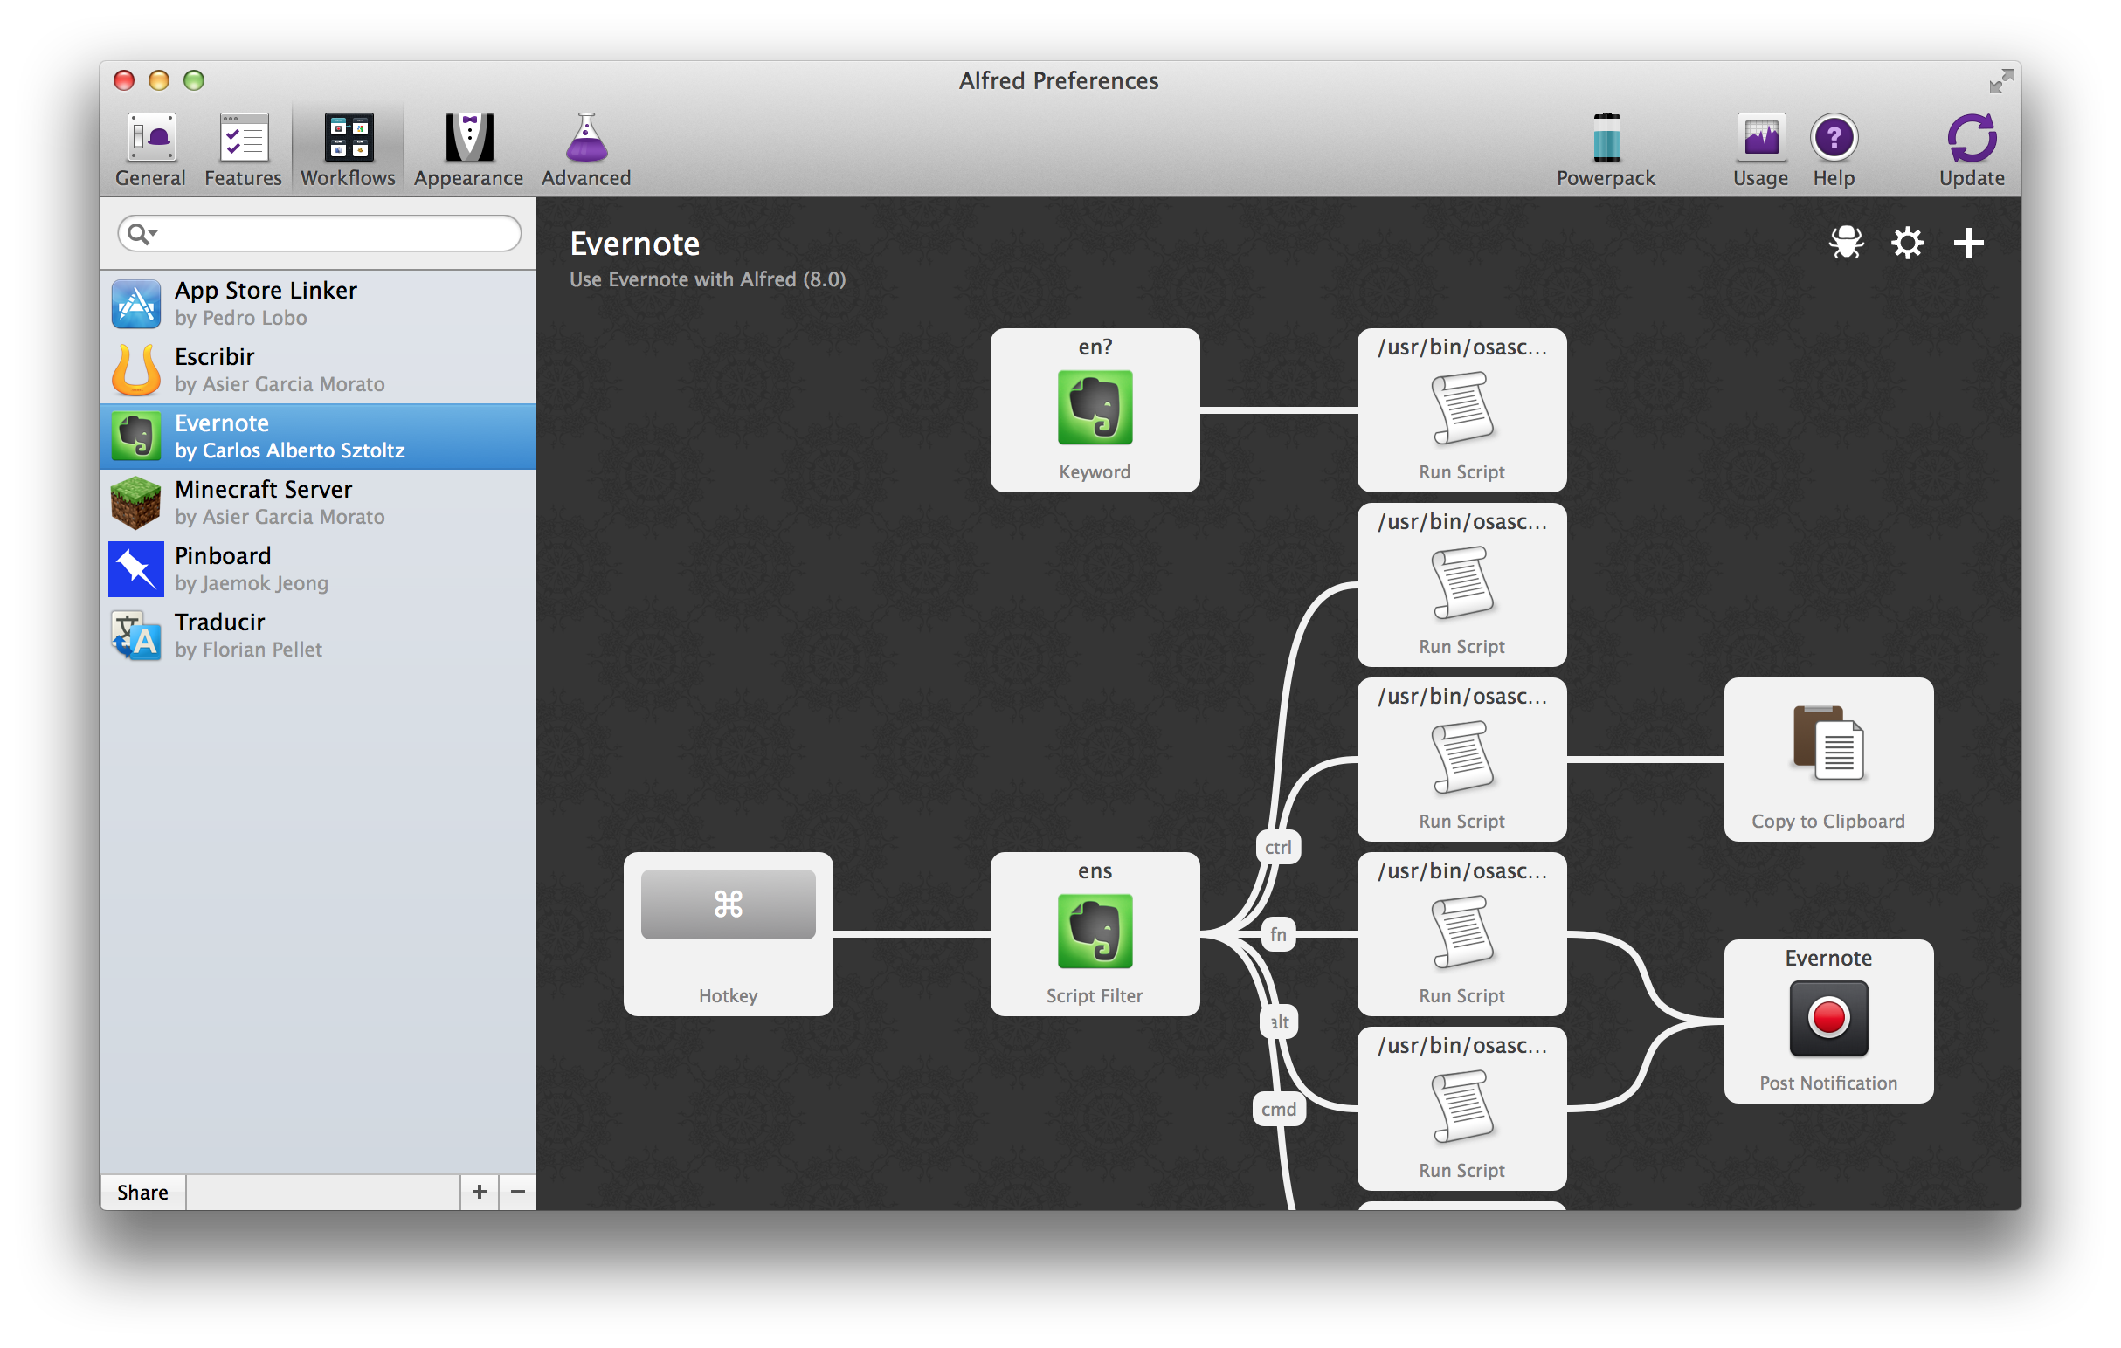
Task: Switch to the Appearance tab
Action: click(x=468, y=149)
